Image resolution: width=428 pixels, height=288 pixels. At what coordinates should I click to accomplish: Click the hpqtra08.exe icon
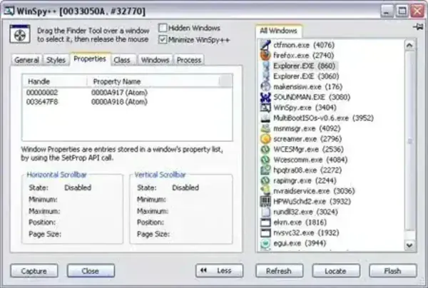tap(265, 170)
